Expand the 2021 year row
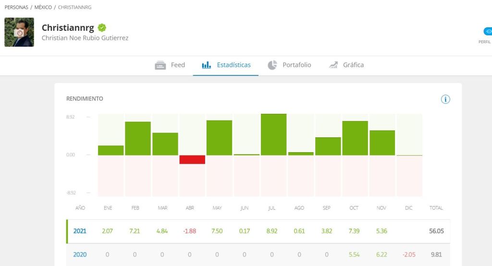The image size is (492, 266). point(80,231)
